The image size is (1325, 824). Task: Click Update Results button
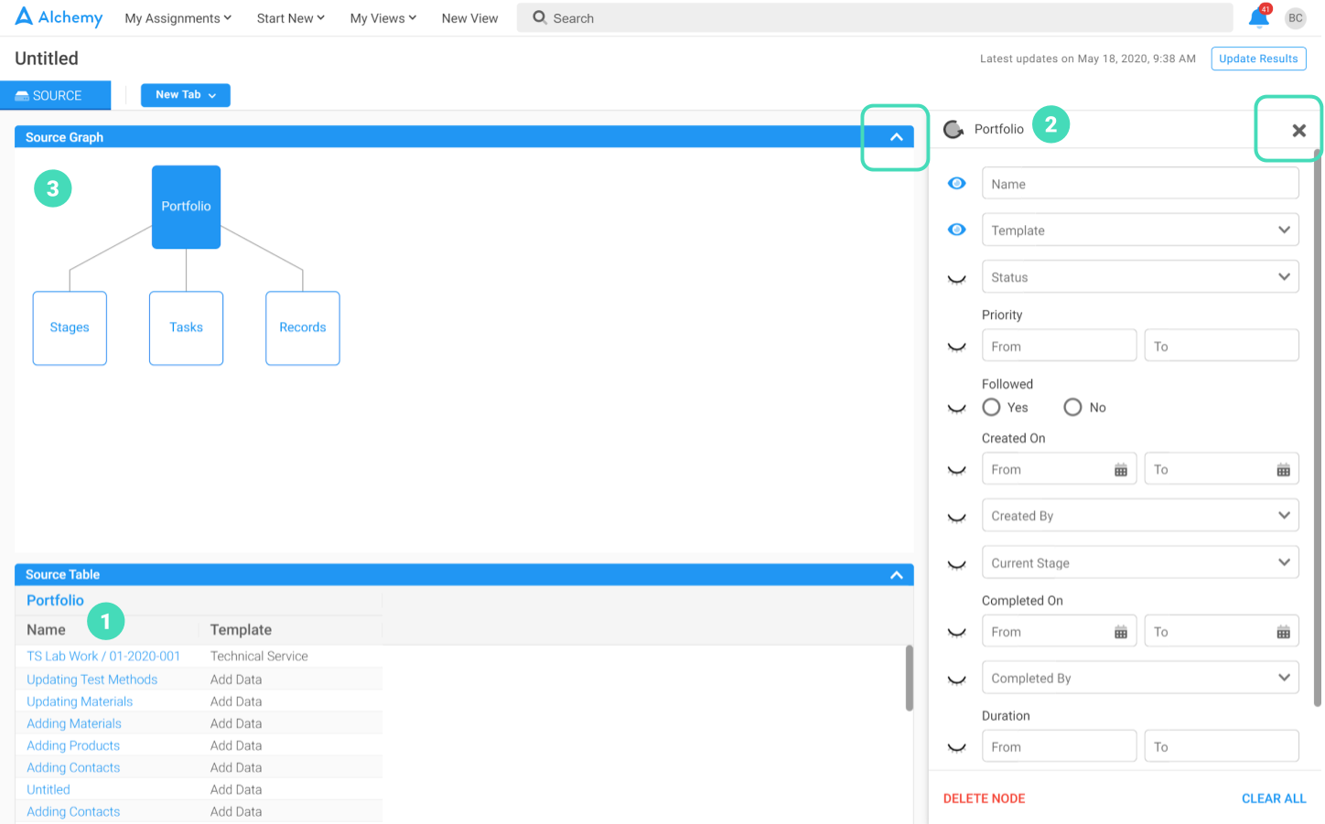tap(1258, 59)
